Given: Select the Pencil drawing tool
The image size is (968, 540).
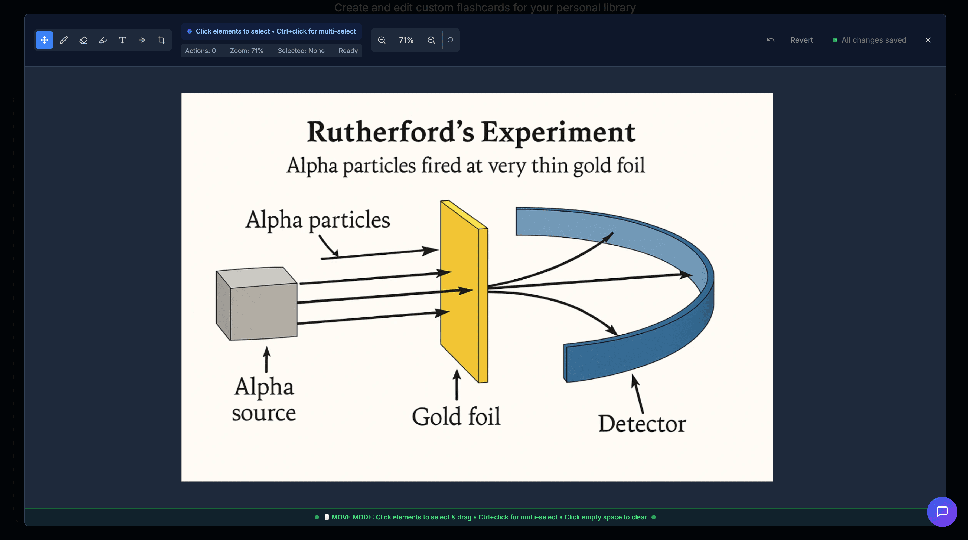Looking at the screenshot, I should (x=64, y=40).
